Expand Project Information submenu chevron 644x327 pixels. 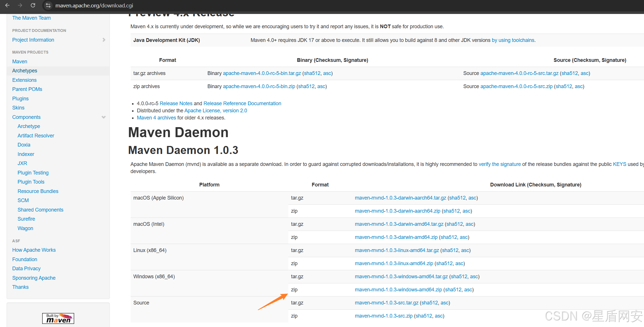(104, 40)
